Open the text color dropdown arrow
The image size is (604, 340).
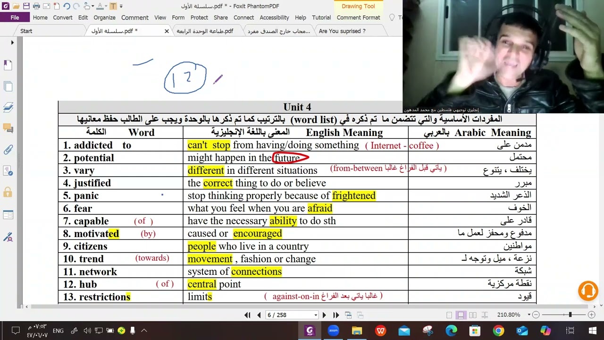click(x=106, y=7)
